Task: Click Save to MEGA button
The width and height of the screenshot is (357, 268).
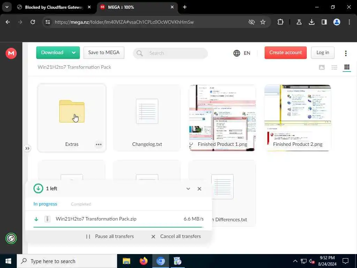Action: (x=104, y=53)
